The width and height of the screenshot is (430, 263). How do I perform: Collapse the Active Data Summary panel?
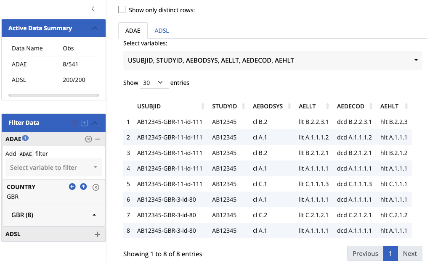(x=95, y=28)
